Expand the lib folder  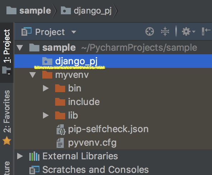pos(46,115)
